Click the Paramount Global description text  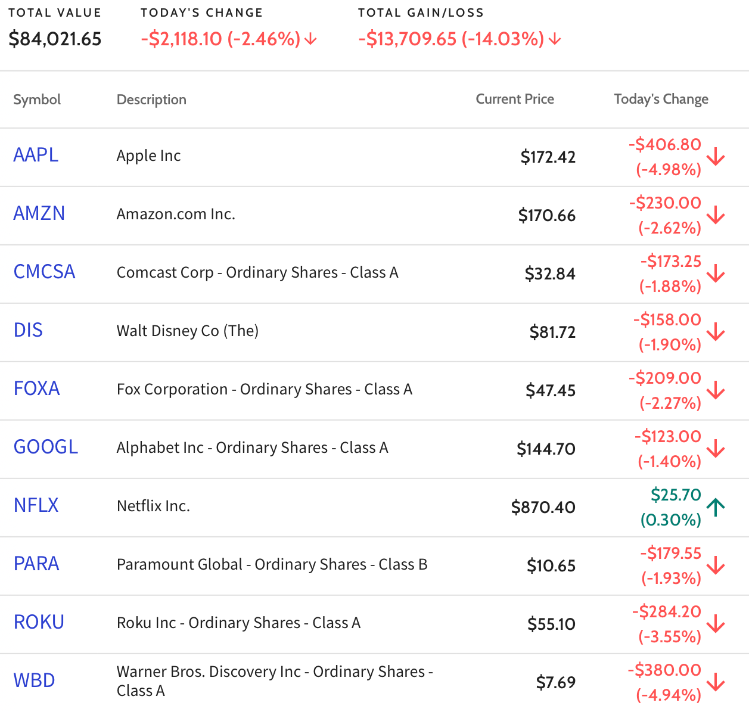[x=272, y=564]
